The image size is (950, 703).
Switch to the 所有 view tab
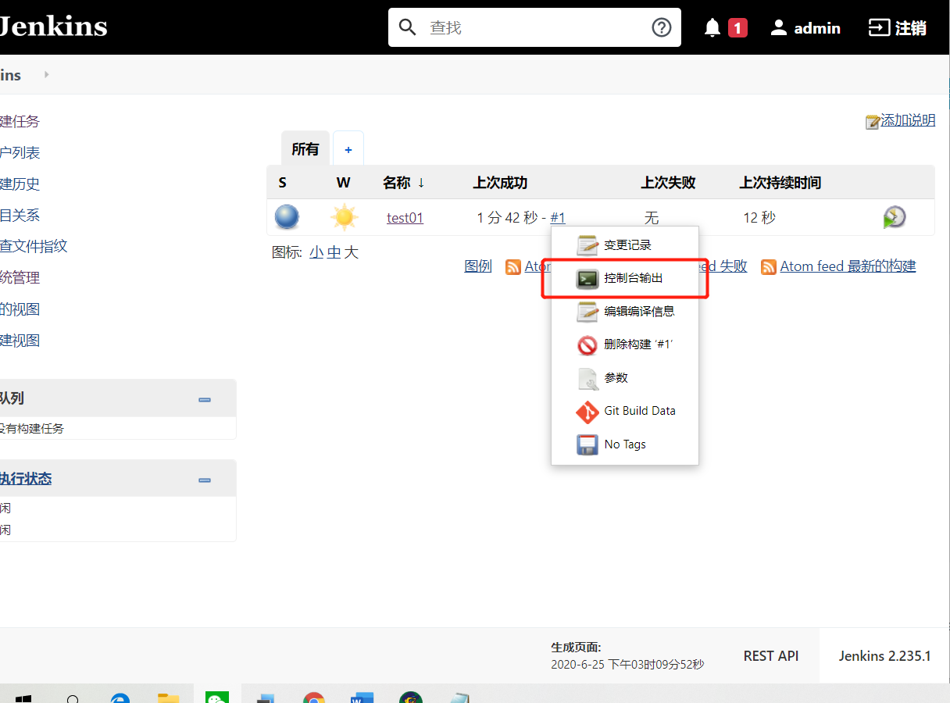(x=305, y=148)
